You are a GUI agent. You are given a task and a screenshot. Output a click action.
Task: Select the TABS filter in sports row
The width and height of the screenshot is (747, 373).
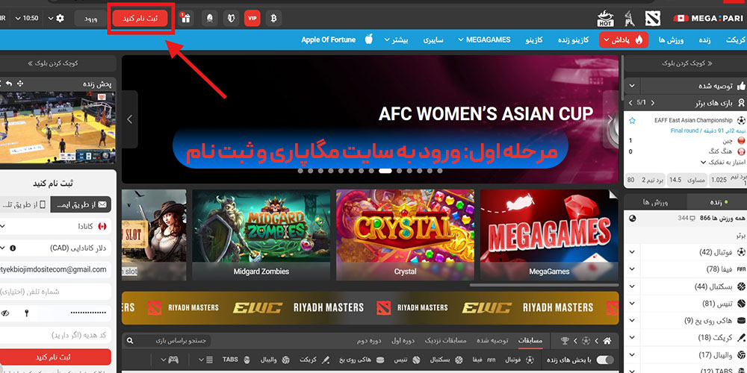pyautogui.click(x=236, y=360)
